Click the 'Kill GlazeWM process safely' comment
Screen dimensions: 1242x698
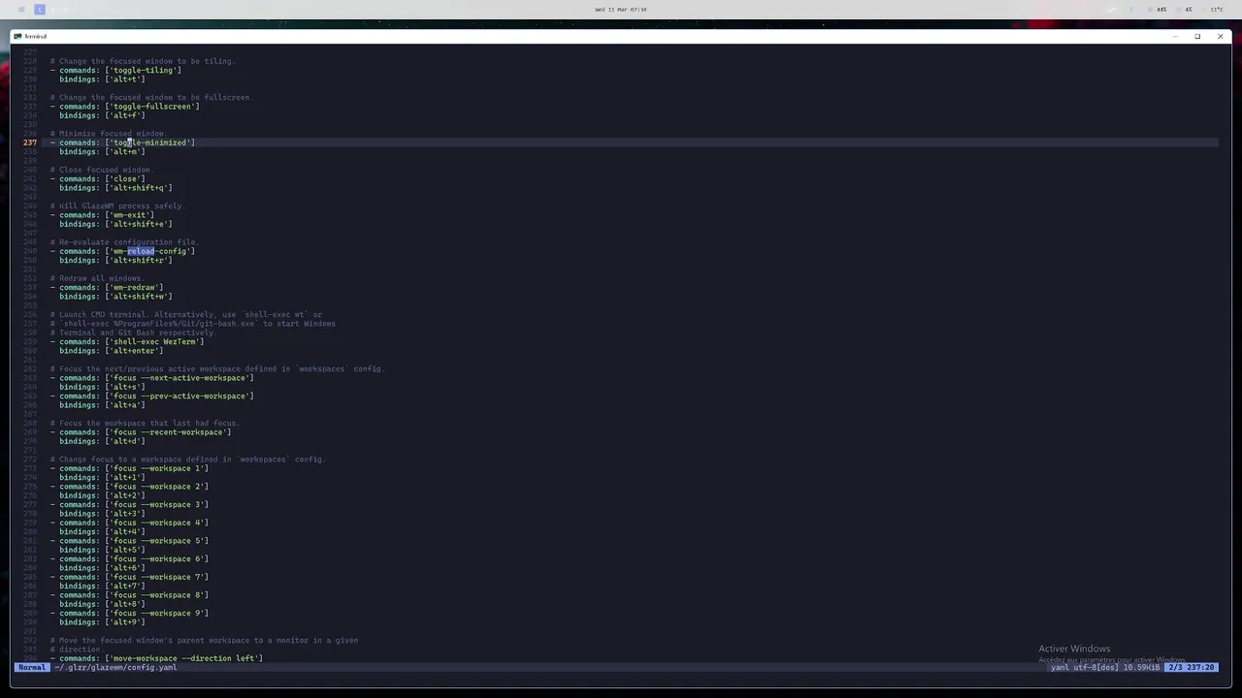(x=117, y=206)
